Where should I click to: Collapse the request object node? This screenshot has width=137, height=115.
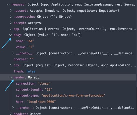click(x=8, y=4)
